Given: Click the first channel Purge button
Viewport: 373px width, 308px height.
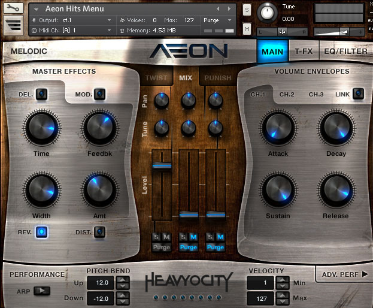Looking at the screenshot, I should pyautogui.click(x=161, y=247).
